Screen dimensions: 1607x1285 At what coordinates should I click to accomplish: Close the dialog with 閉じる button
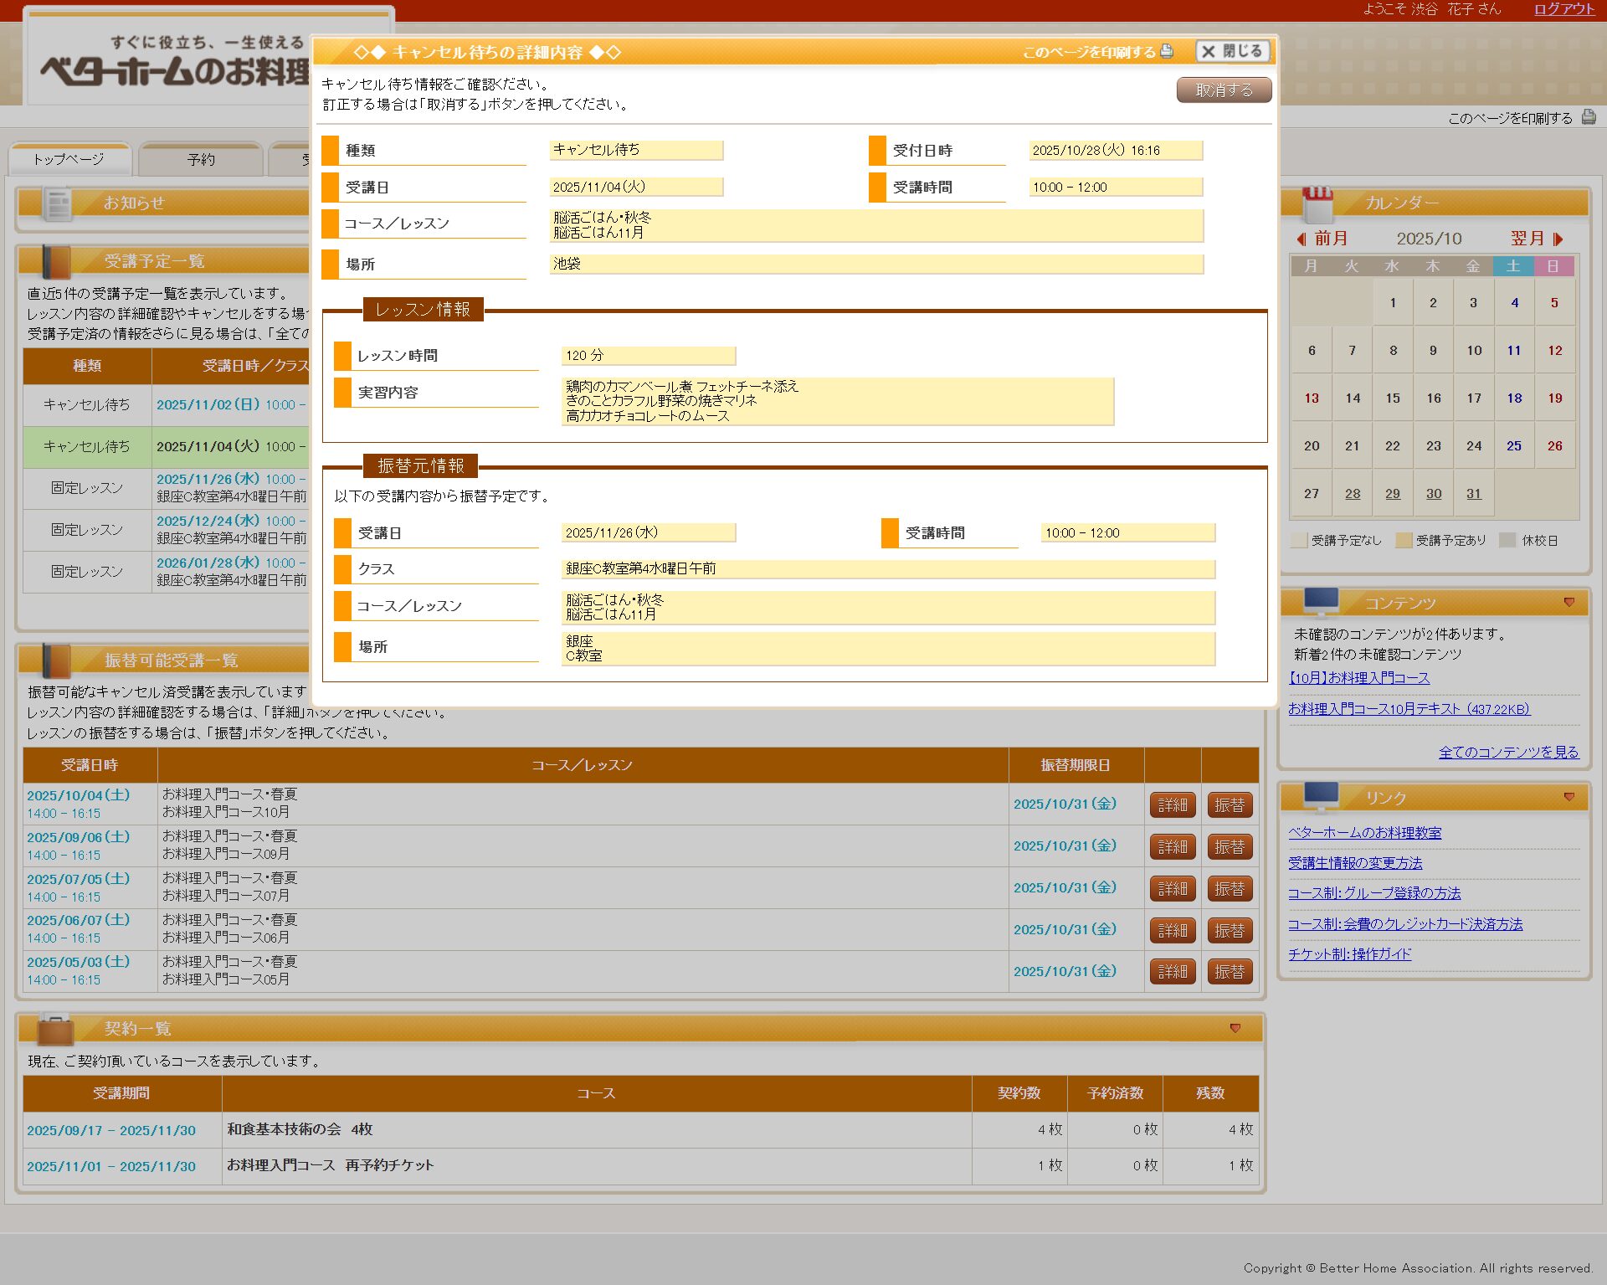coord(1233,51)
